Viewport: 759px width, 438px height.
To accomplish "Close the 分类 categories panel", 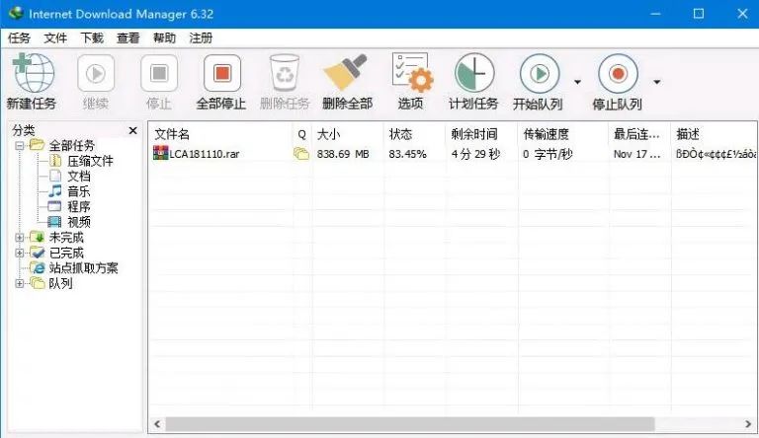I will [x=133, y=130].
